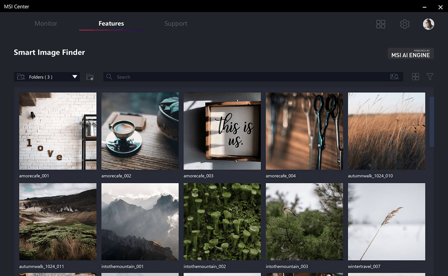The height and width of the screenshot is (276, 448).
Task: Click the magnifier search icon
Action: (109, 77)
